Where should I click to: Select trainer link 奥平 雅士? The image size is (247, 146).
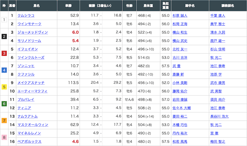tap(218, 24)
